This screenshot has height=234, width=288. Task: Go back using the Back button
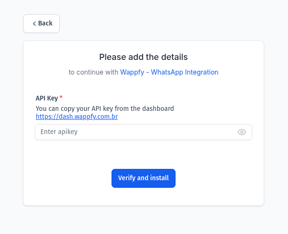[41, 24]
